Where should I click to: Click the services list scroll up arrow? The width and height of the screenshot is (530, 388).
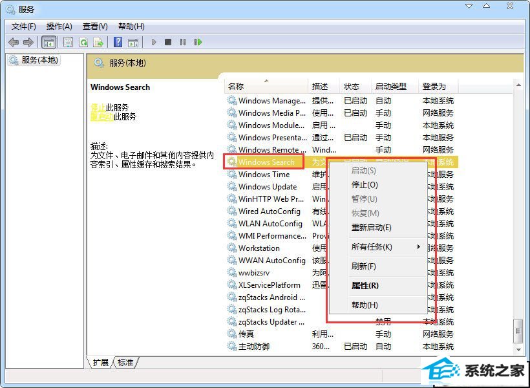point(518,85)
